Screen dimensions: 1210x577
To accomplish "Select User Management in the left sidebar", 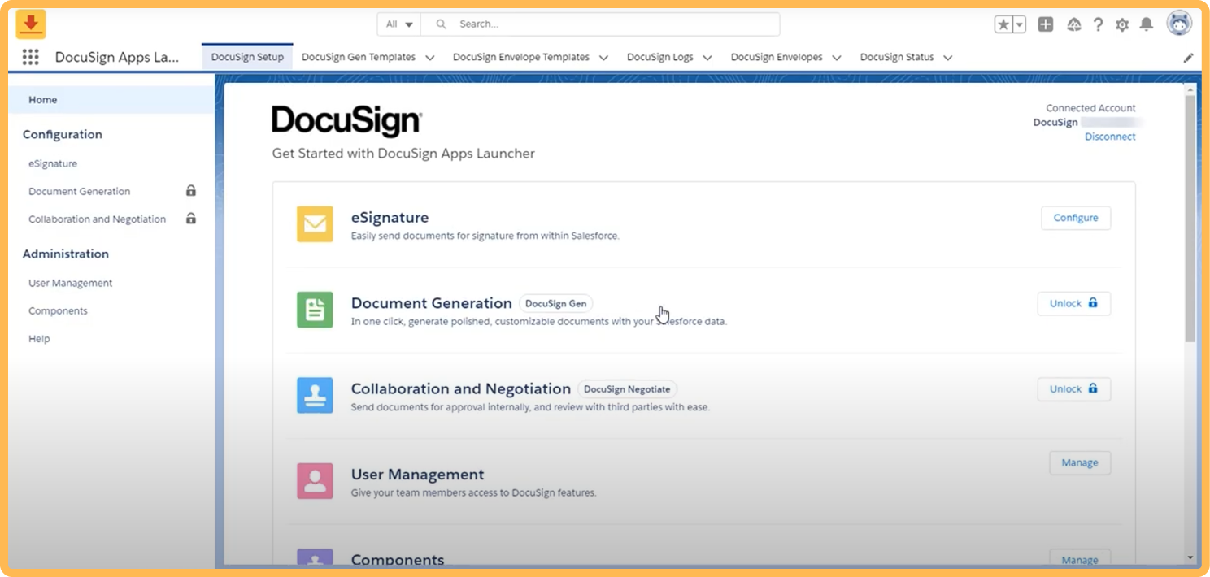I will click(70, 283).
